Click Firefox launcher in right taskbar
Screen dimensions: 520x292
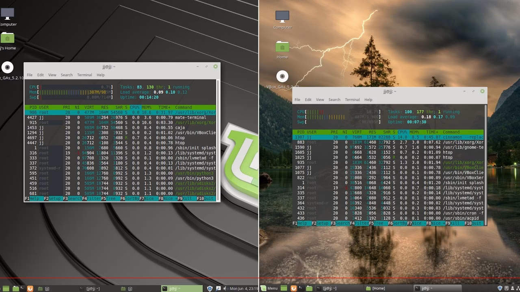(294, 288)
